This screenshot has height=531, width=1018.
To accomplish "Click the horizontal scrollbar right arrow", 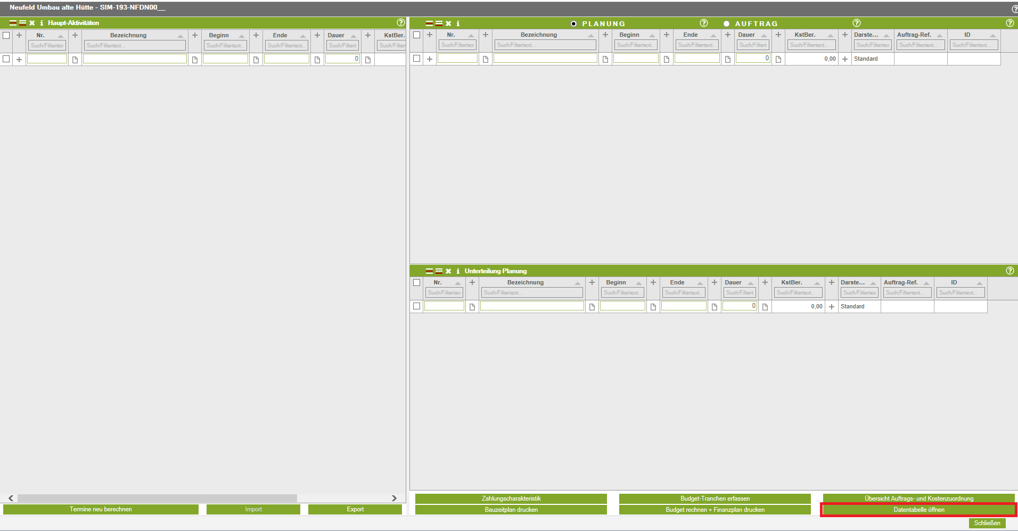I will pos(394,498).
